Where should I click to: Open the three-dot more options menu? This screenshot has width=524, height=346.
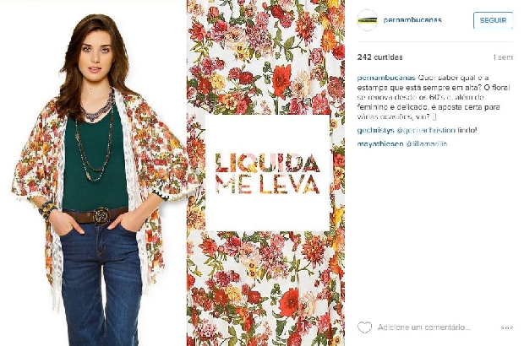[x=506, y=328]
